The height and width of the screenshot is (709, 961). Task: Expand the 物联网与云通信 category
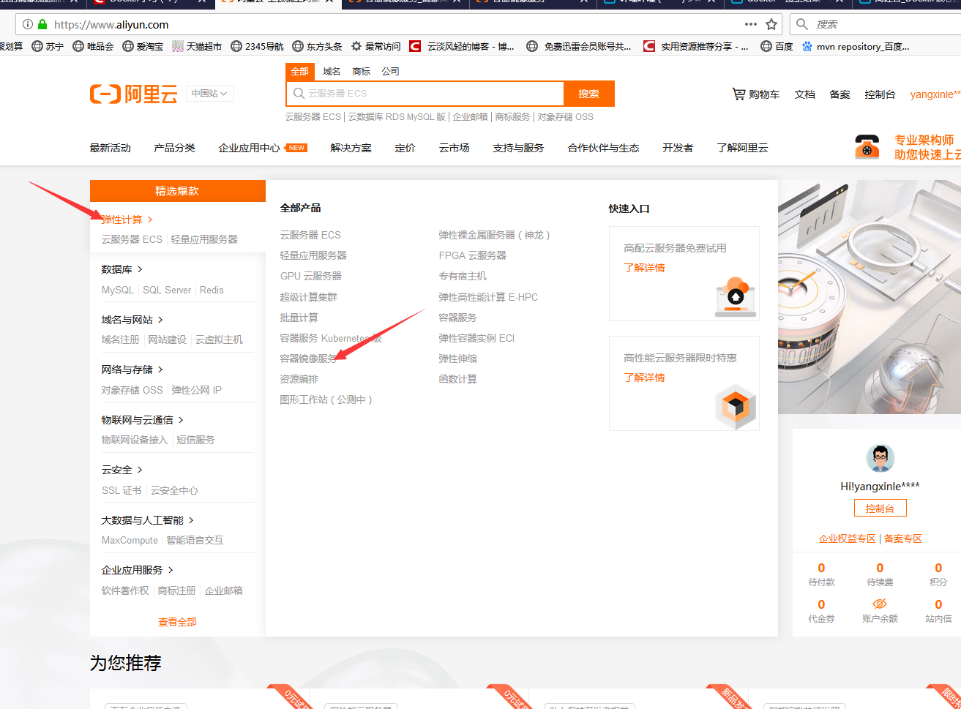tap(143, 420)
